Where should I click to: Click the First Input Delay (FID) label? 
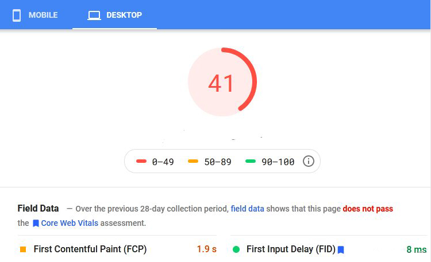[x=291, y=249]
